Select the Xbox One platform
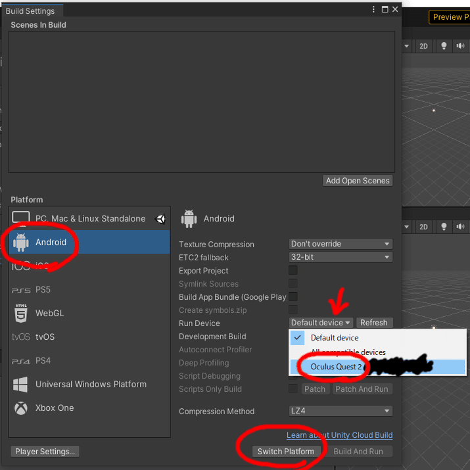Screen dimensions: 470x470 coord(89,408)
